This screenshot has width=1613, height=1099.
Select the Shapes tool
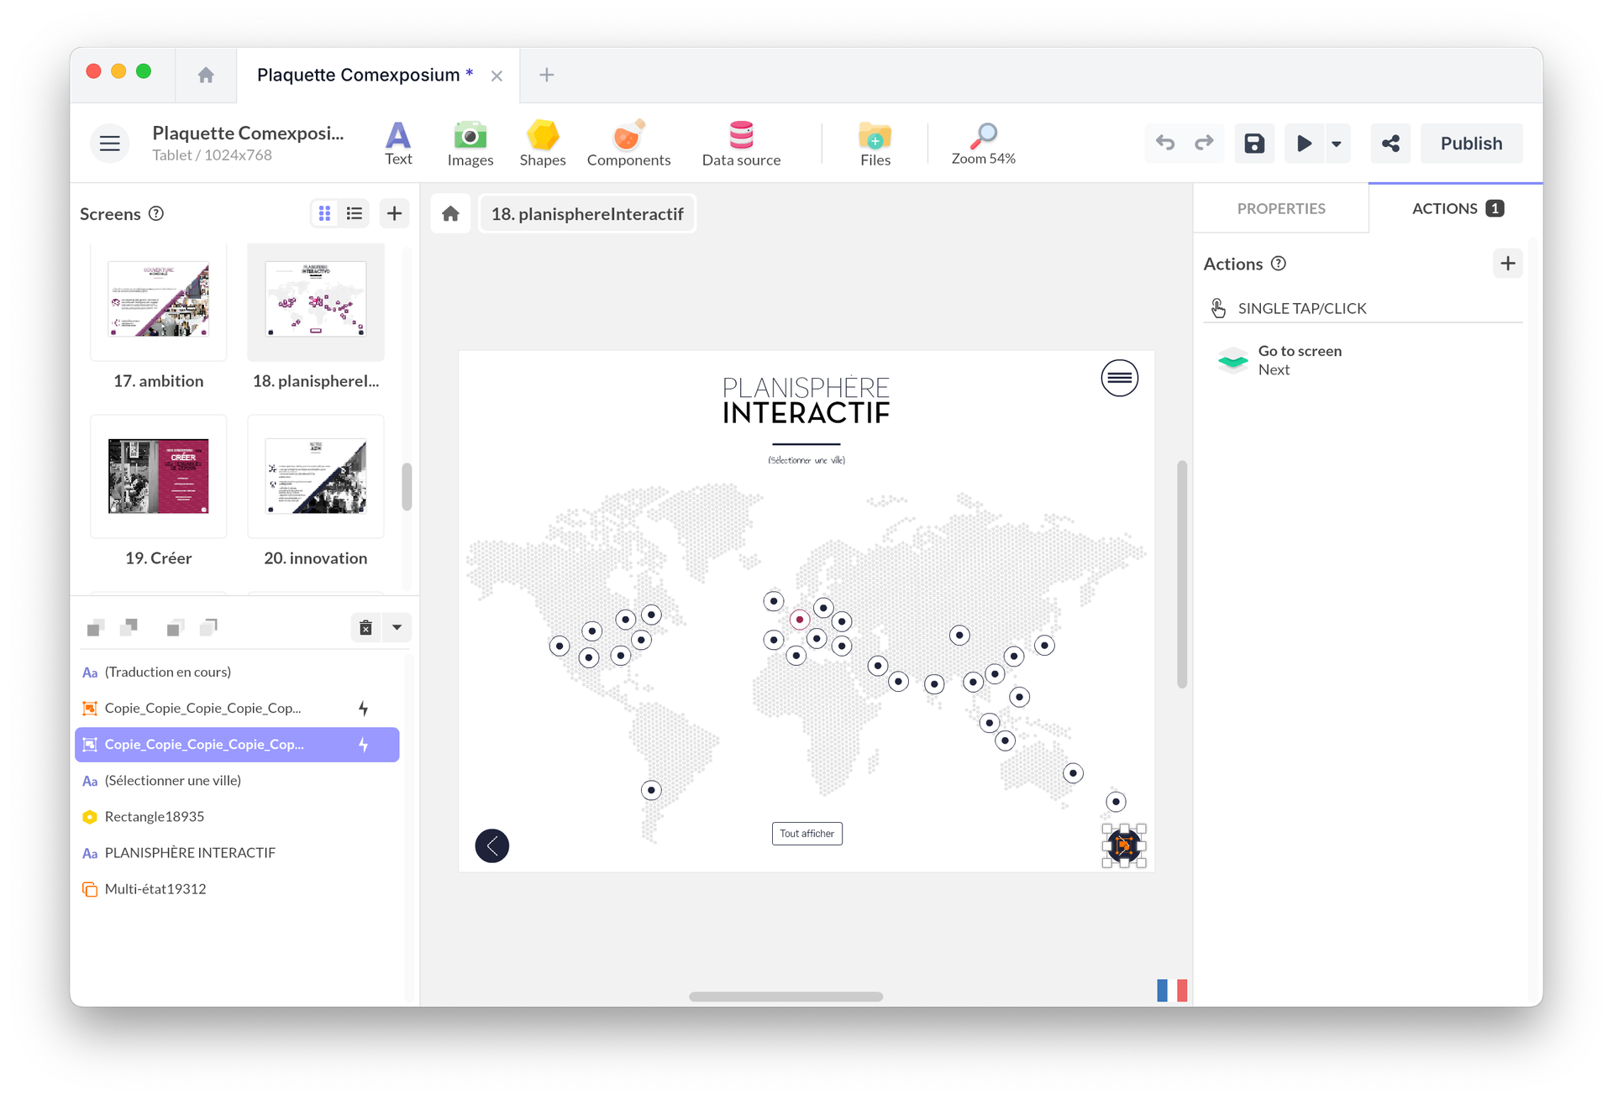pyautogui.click(x=543, y=143)
